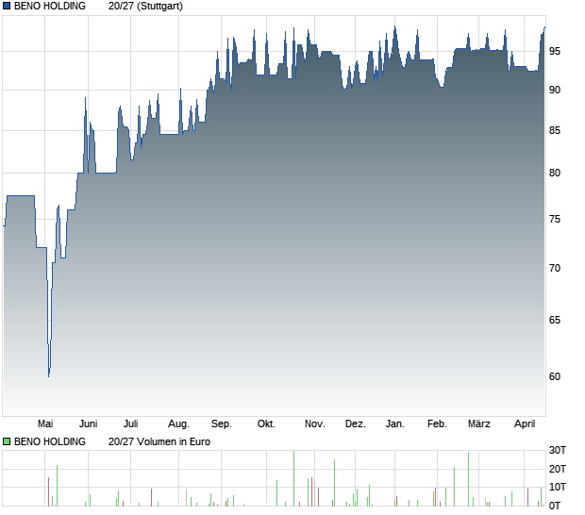Click the 60 price axis label
Viewport: 585px width, 515px height.
[x=555, y=376]
